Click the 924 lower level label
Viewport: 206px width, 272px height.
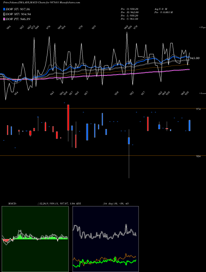198,156
